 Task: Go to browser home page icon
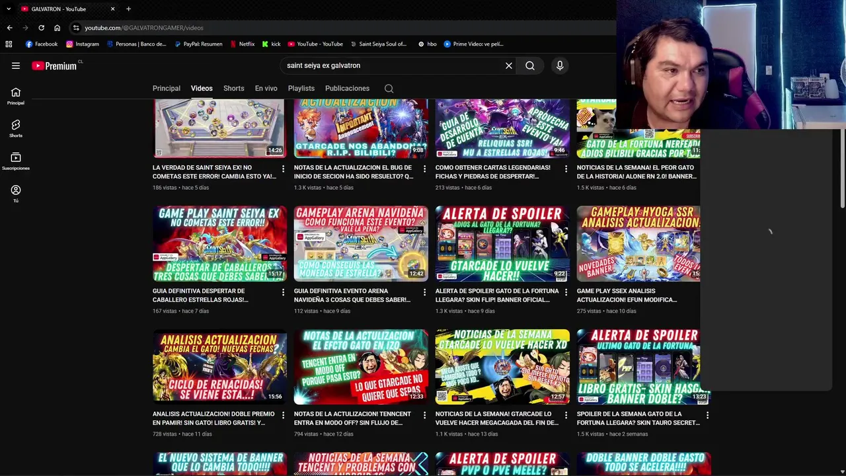tap(57, 28)
